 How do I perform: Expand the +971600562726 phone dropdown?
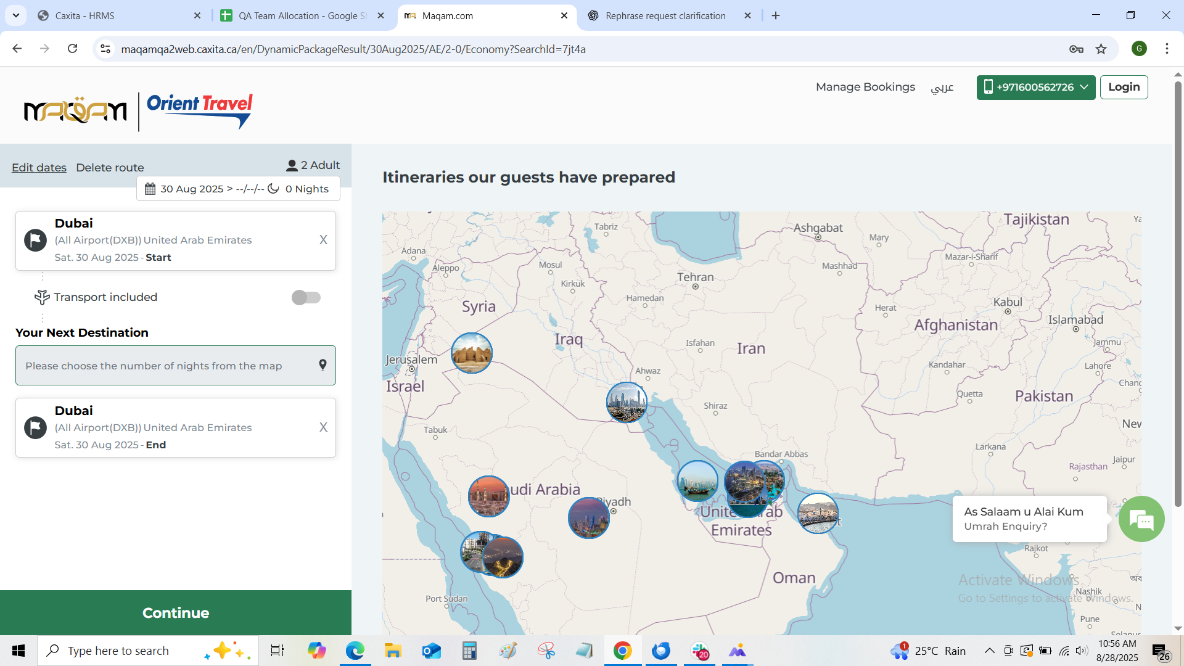(x=1036, y=87)
